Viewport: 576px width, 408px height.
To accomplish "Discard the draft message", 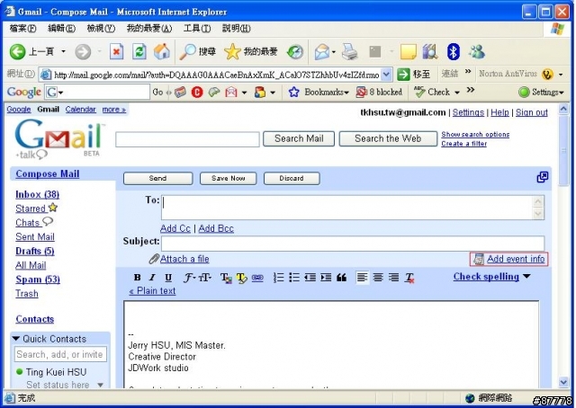I will pyautogui.click(x=292, y=178).
